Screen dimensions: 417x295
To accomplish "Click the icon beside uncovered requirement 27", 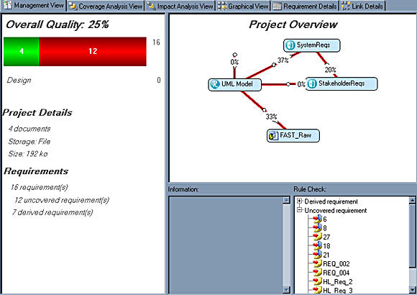I will click(317, 237).
